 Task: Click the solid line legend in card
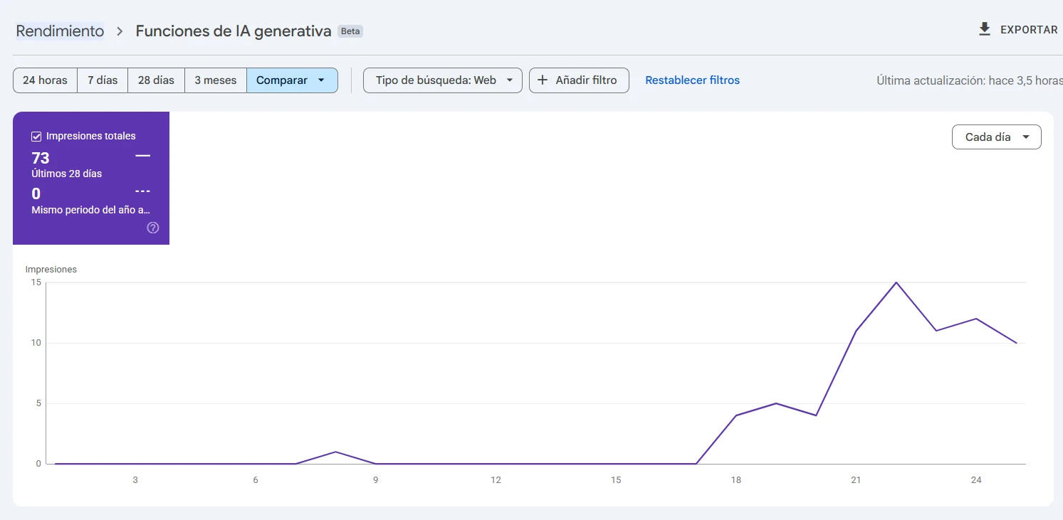click(x=142, y=156)
